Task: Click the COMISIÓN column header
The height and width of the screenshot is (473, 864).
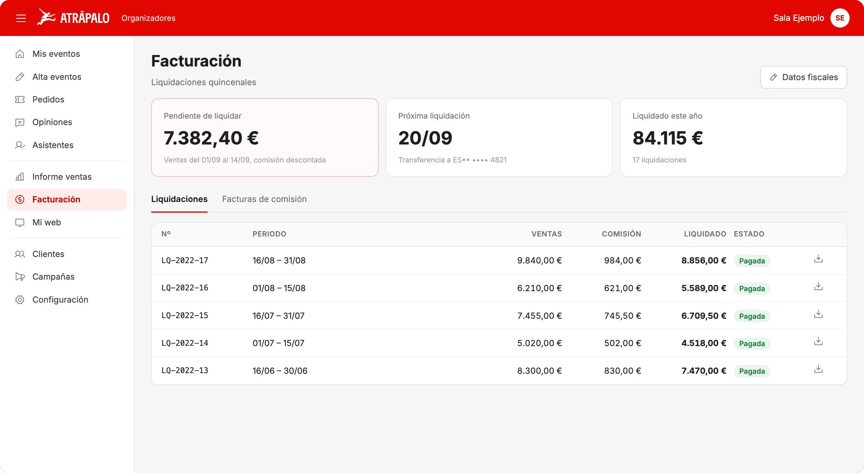Action: click(621, 234)
